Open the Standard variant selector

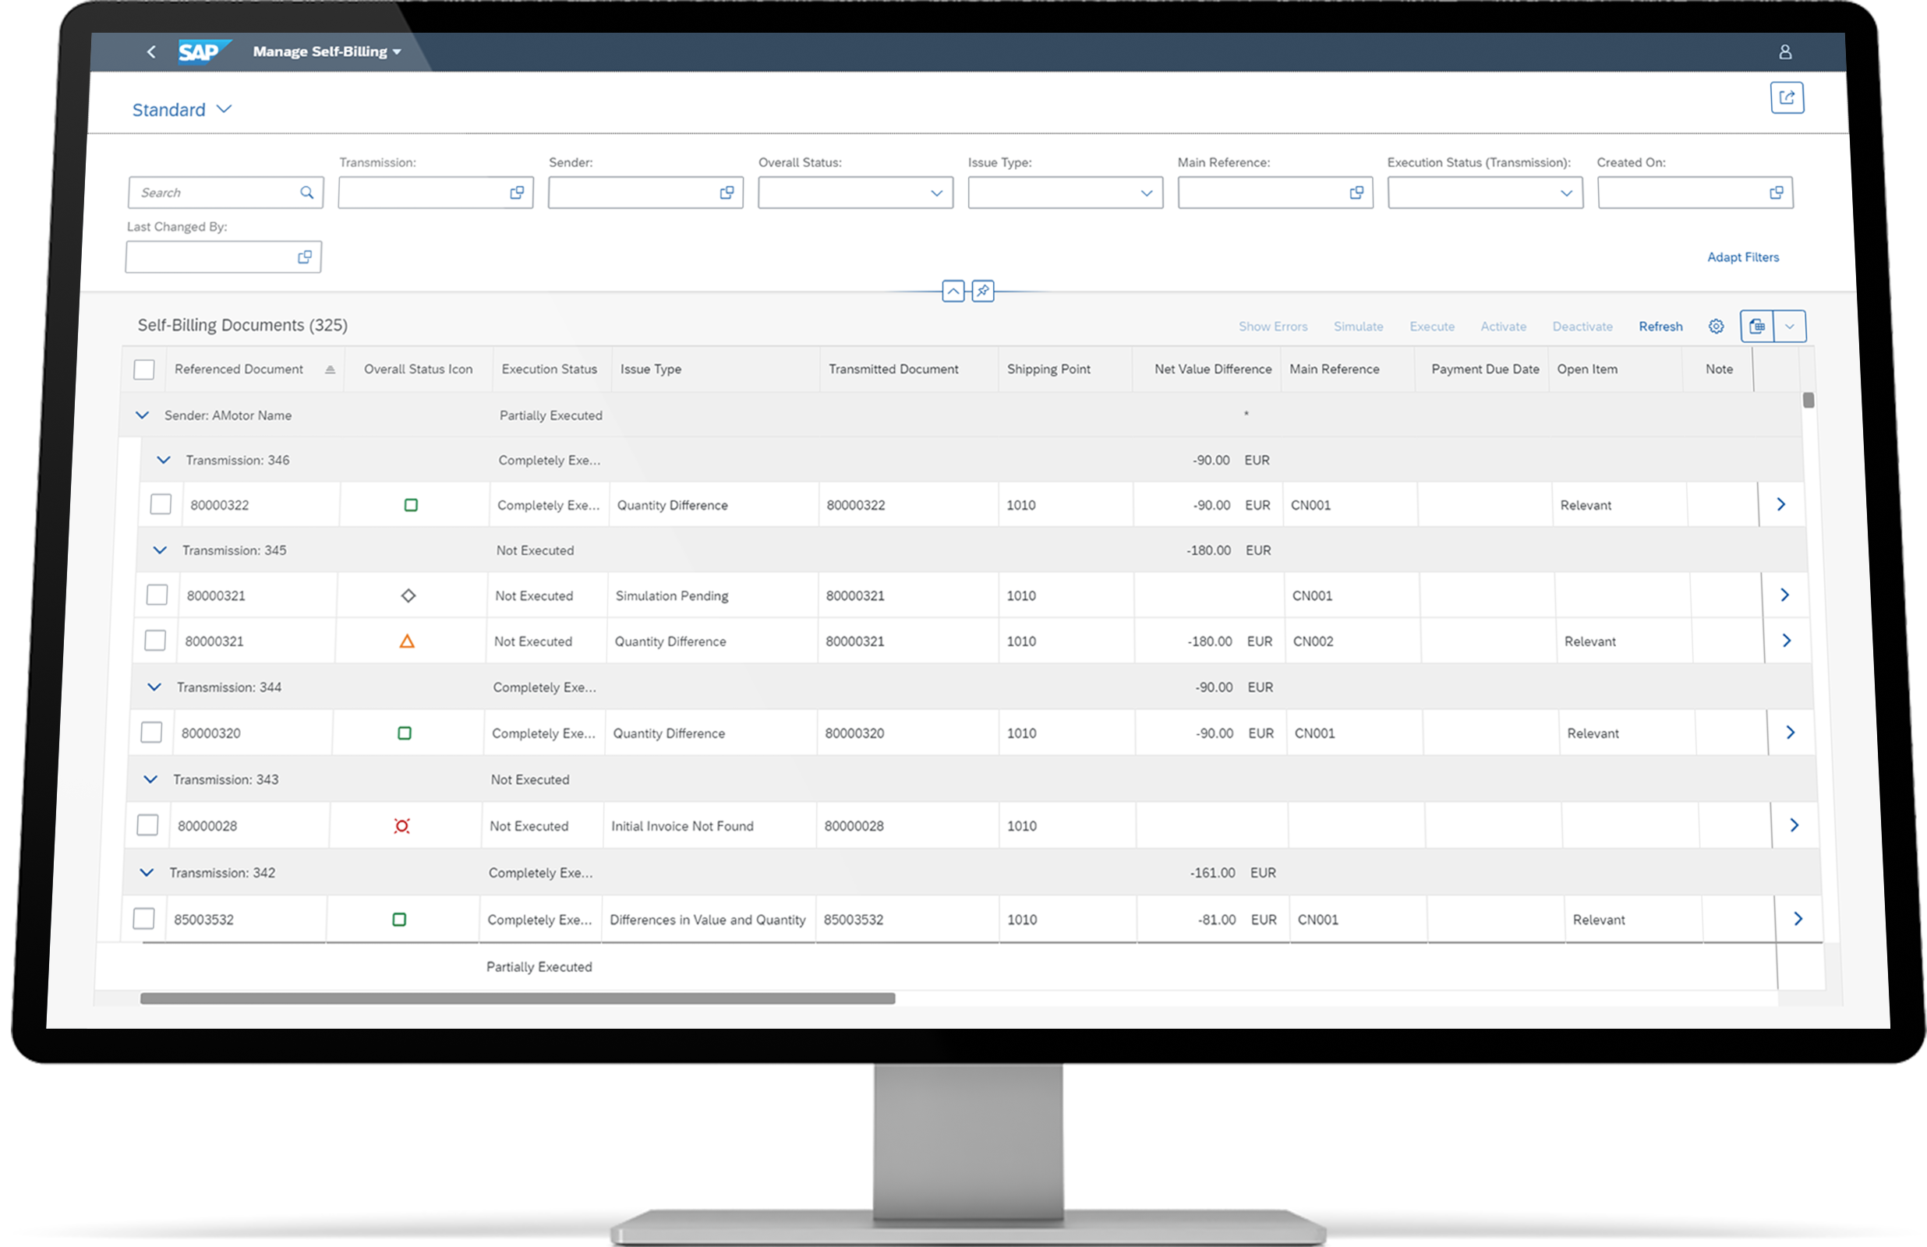182,109
